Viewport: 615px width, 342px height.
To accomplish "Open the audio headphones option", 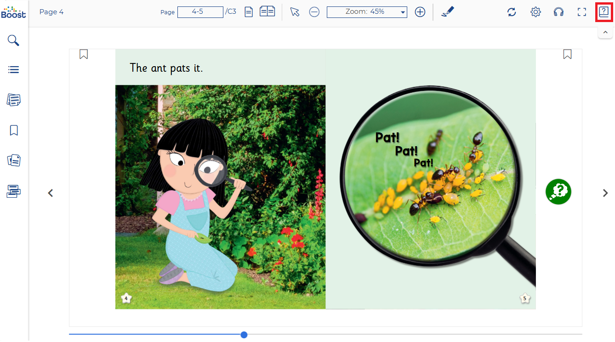I will tap(558, 12).
